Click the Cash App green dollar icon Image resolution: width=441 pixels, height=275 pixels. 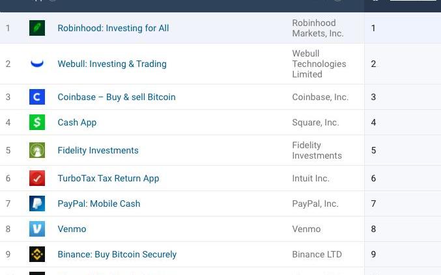pos(37,122)
